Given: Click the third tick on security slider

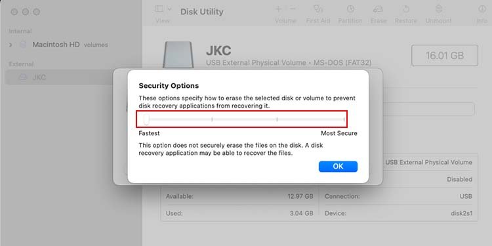Looking at the screenshot, I should (x=277, y=119).
